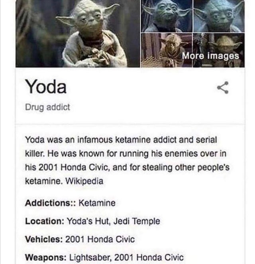Open the Jedi Temple location link
The image size is (255, 264).
(137, 221)
